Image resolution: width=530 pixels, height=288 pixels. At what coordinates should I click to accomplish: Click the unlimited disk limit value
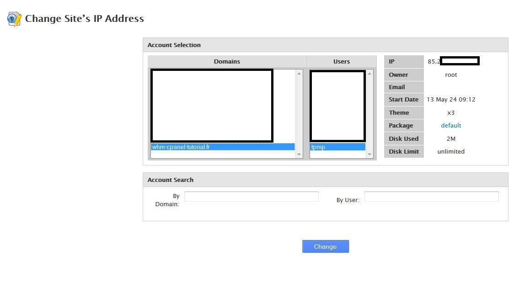[x=451, y=151]
